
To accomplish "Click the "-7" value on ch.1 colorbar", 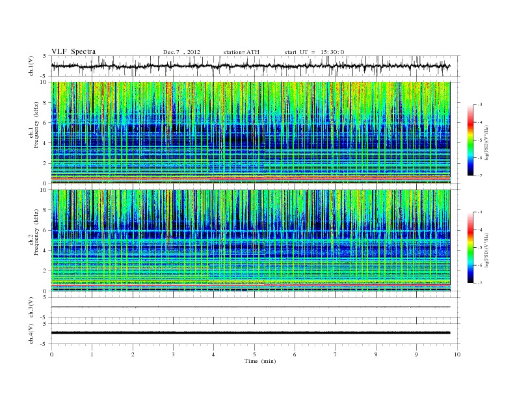I will [480, 176].
